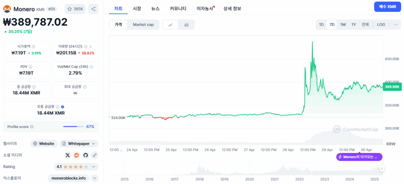Switch to line chart view icon
This screenshot has width=404, height=184.
click(170, 25)
